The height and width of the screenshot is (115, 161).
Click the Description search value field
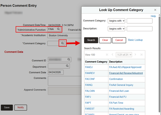tap(139, 29)
